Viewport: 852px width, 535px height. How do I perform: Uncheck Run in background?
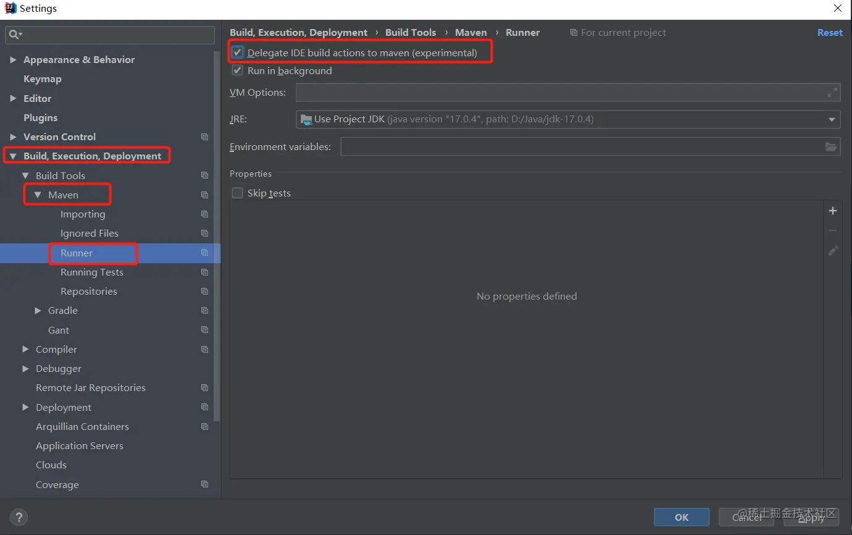(x=238, y=70)
